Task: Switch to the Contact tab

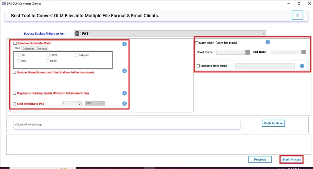Action: point(41,49)
